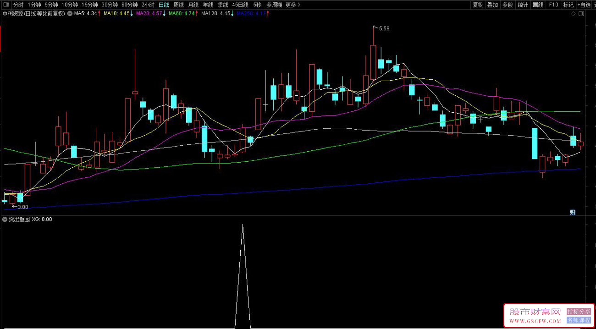
Task: Click the MA60: 4.74 label
Action: pos(182,14)
